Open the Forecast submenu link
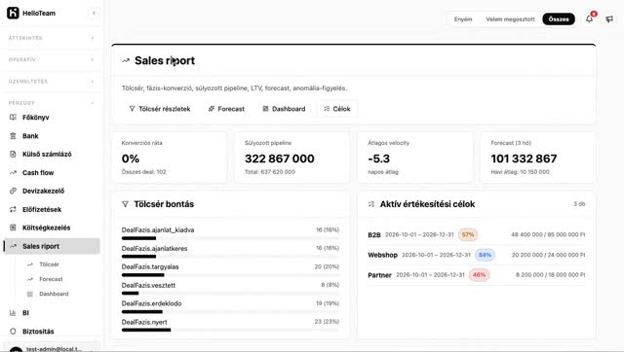 (x=51, y=279)
